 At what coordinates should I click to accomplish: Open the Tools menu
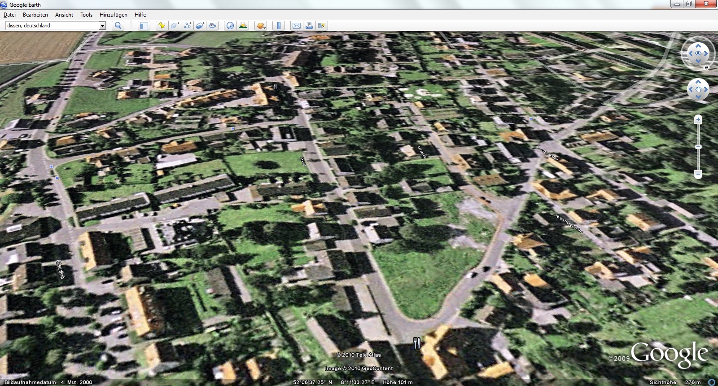[87, 15]
